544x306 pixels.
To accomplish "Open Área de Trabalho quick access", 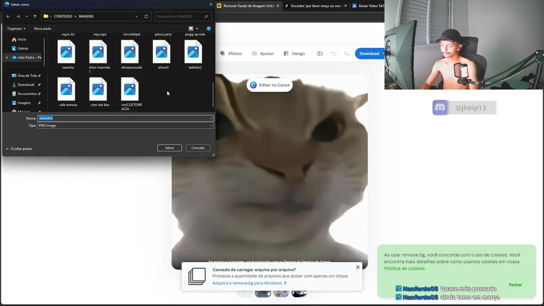I will 26,76.
